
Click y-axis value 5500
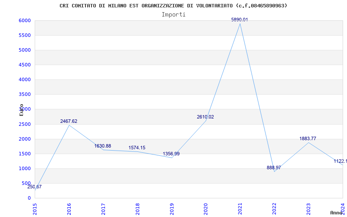coord(25,36)
